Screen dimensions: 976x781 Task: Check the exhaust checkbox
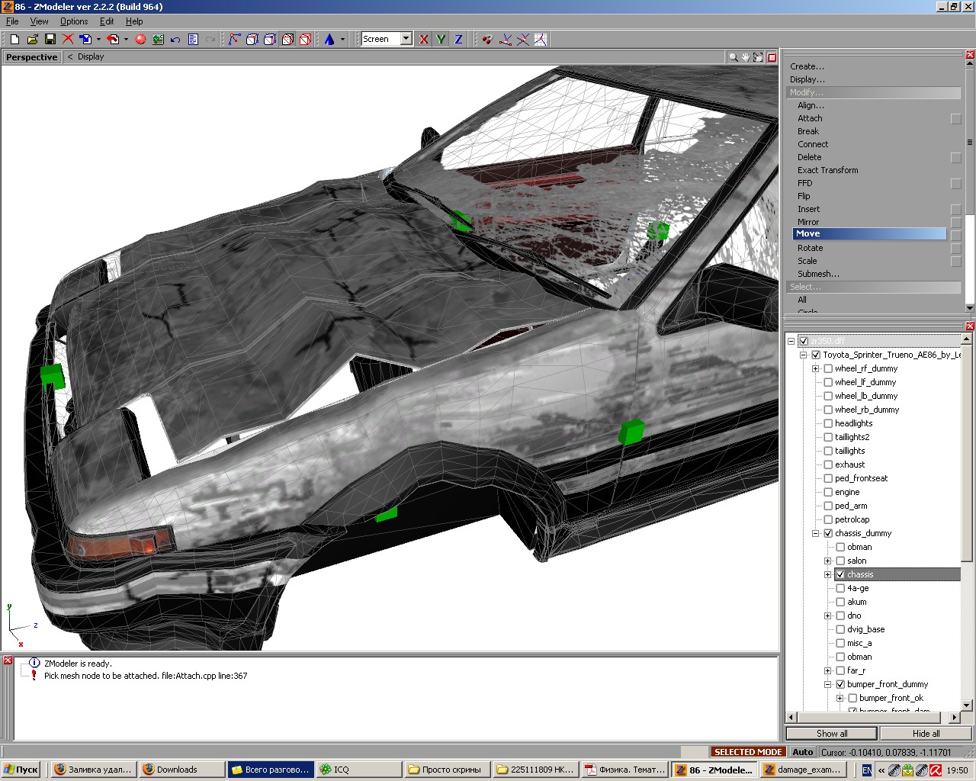click(x=828, y=464)
